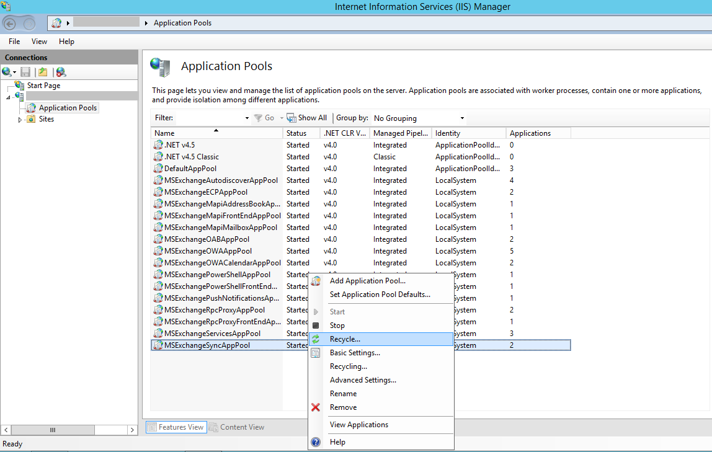The image size is (712, 452).
Task: Select the MSExchangeECPAppPool row name
Action: click(206, 192)
